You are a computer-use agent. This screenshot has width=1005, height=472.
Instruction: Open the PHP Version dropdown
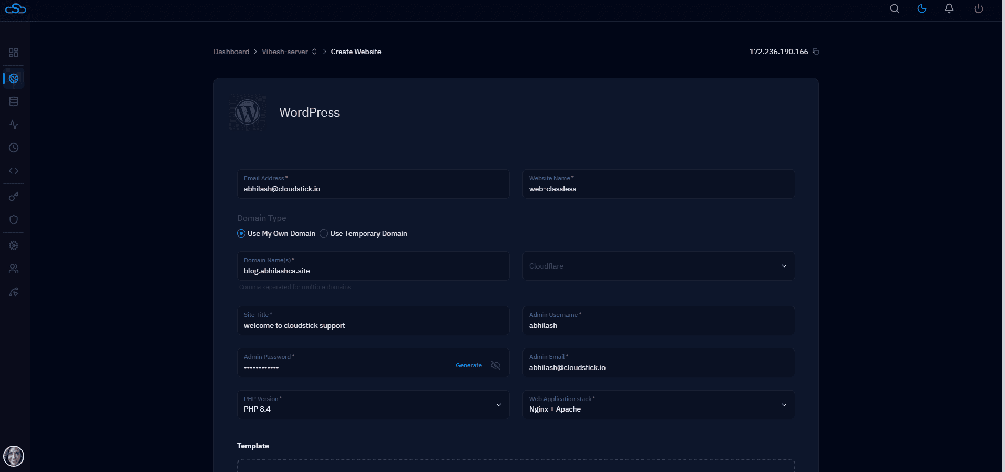(373, 405)
